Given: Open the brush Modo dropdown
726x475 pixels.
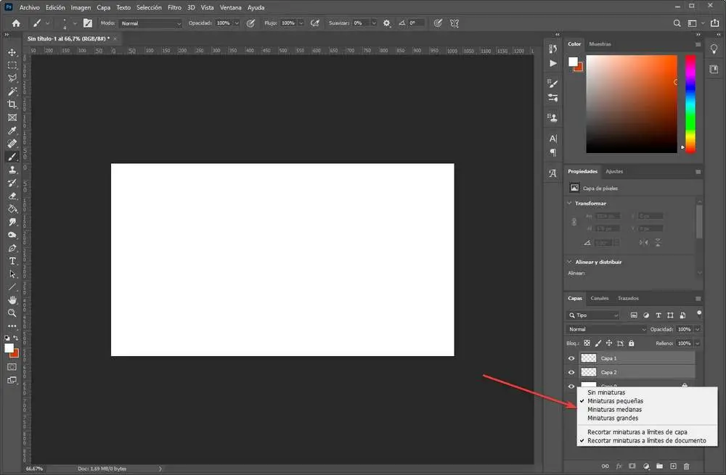Looking at the screenshot, I should [150, 23].
